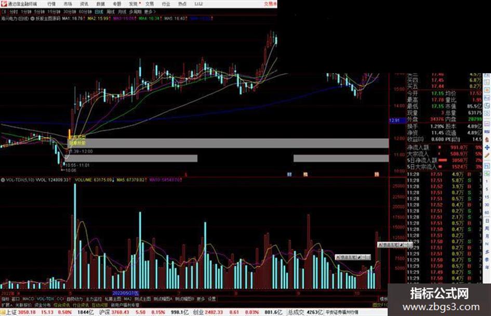Click the 沪深 index in status bar
Image resolution: width=491 pixels, height=316 pixels.
[104, 312]
